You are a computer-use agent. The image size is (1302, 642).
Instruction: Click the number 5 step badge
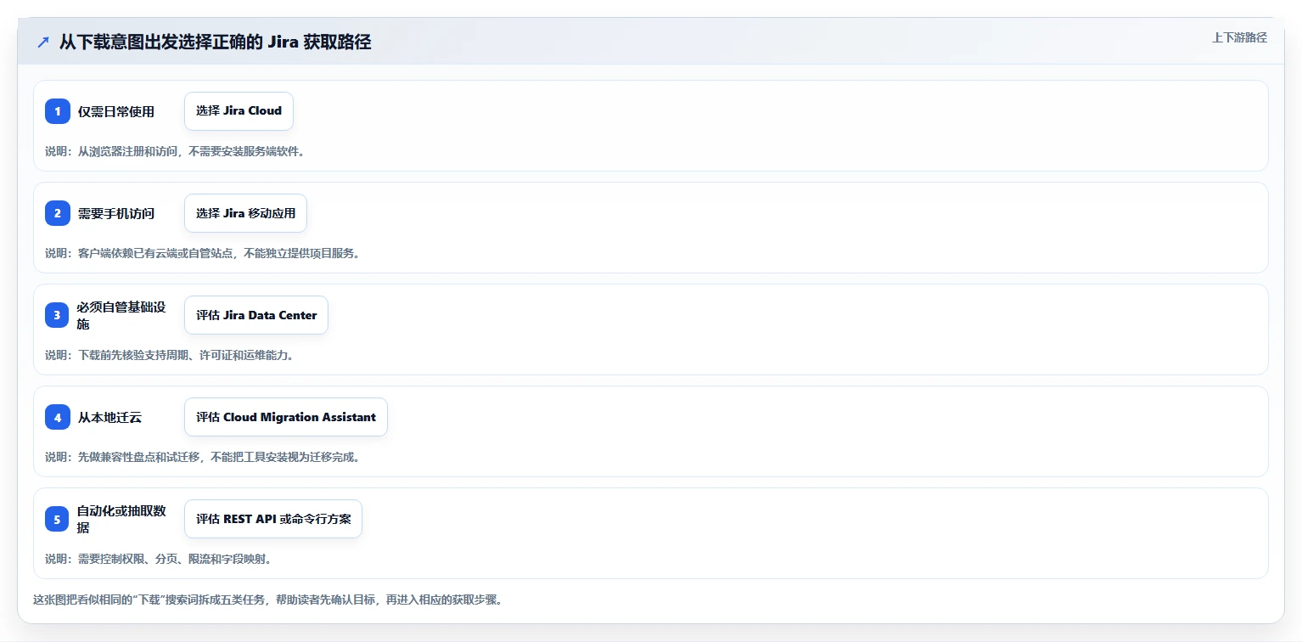tap(58, 519)
